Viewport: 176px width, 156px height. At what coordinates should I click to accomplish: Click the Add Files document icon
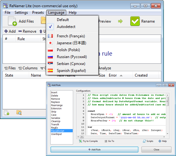pos(13,21)
